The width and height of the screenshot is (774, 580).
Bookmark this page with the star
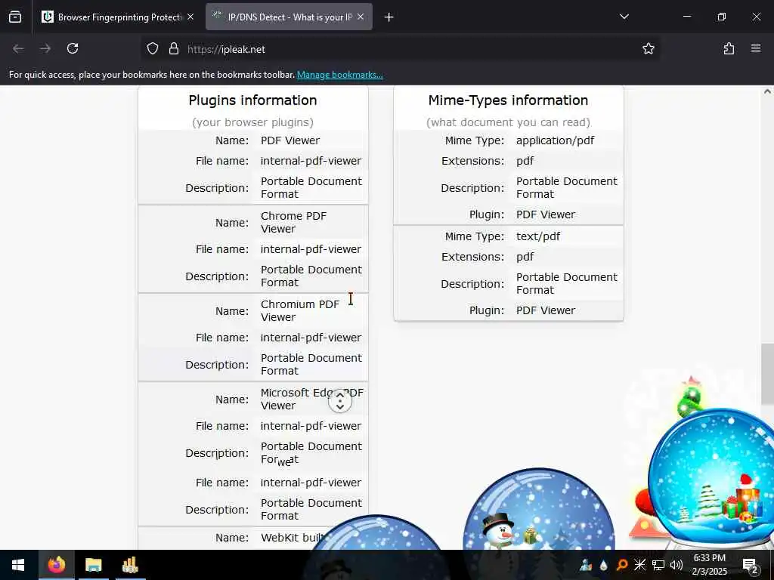tap(648, 48)
